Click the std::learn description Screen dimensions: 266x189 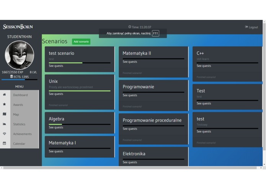click(x=203, y=59)
